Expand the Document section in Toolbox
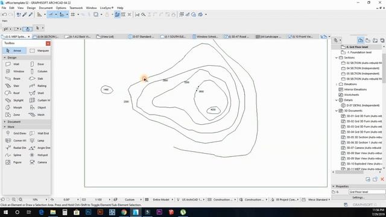The image size is (386, 217). click(5, 122)
